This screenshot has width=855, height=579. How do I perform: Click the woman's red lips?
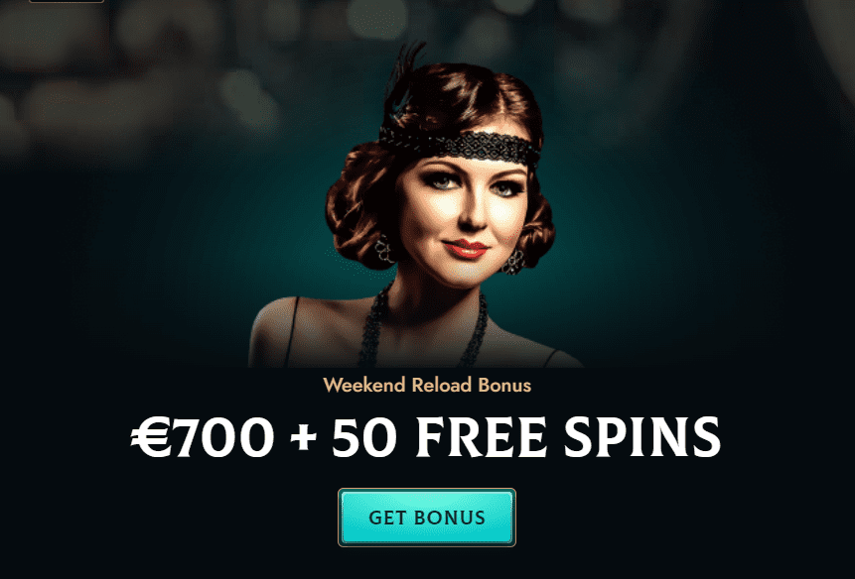coord(465,248)
